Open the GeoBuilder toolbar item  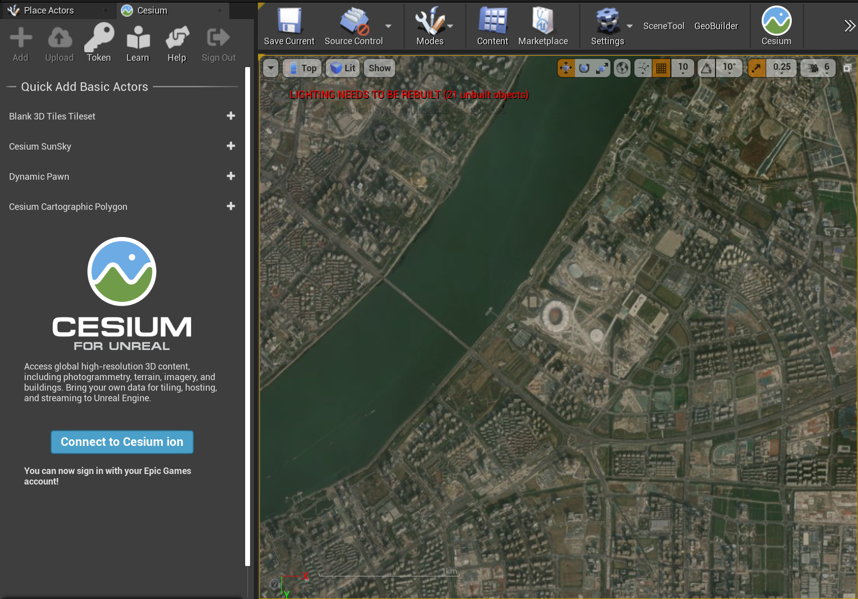pyautogui.click(x=716, y=26)
